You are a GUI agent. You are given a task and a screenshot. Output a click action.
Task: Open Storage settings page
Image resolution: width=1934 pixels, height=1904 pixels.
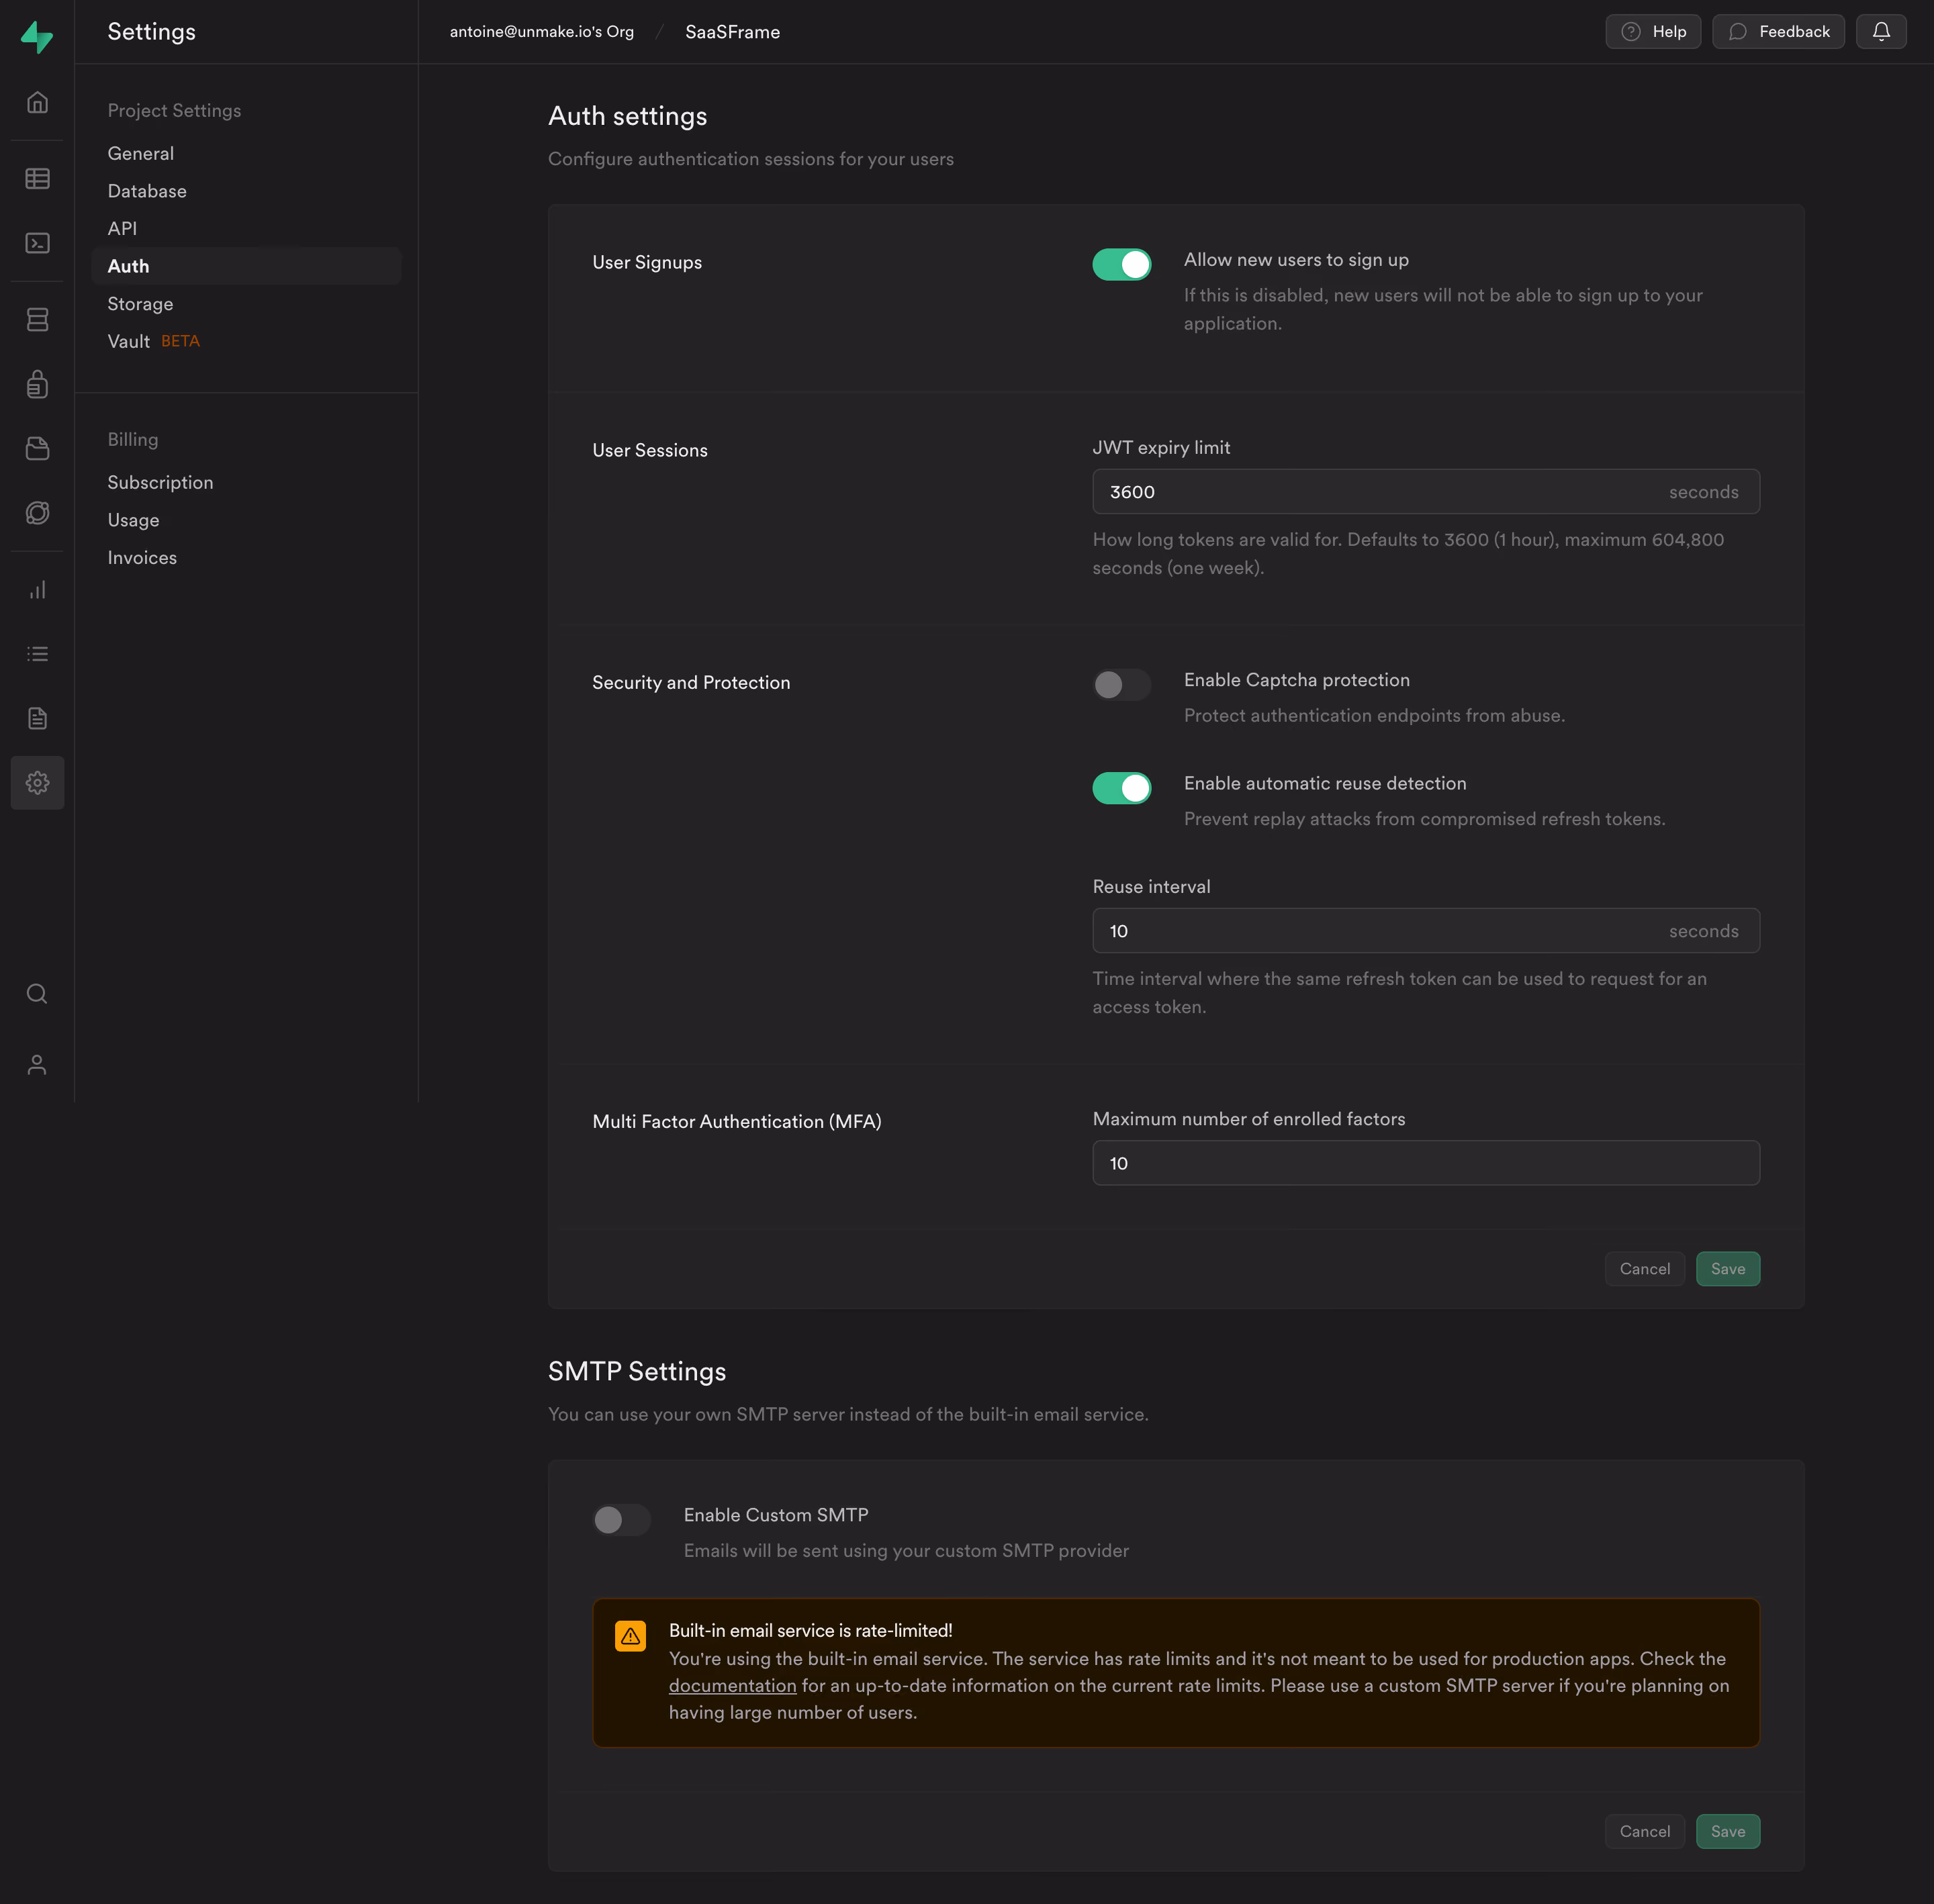[140, 303]
